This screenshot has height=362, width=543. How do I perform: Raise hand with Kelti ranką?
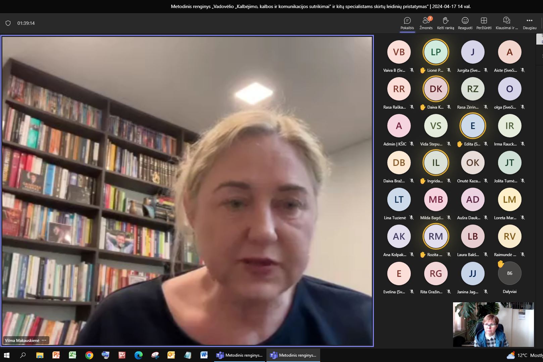445,23
